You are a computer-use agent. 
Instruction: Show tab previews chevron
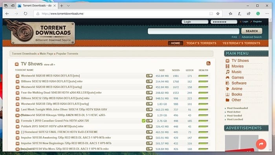[x=68, y=6]
